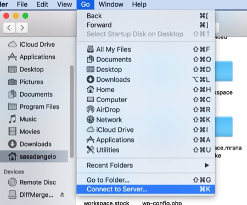
Task: Click the Applications icon in the sidebar
Action: pyautogui.click(x=12, y=57)
